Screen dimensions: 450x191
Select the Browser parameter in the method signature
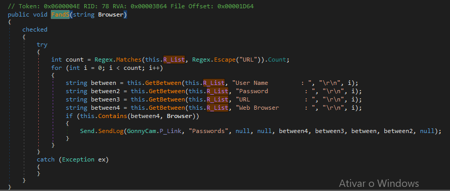click(x=111, y=14)
